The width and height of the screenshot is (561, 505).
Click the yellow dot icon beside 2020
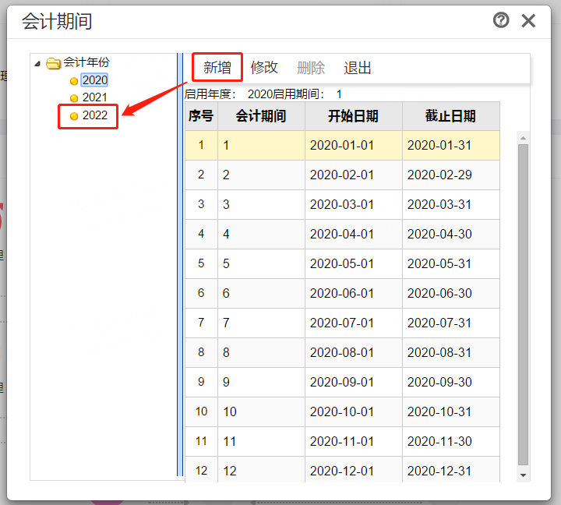[74, 81]
